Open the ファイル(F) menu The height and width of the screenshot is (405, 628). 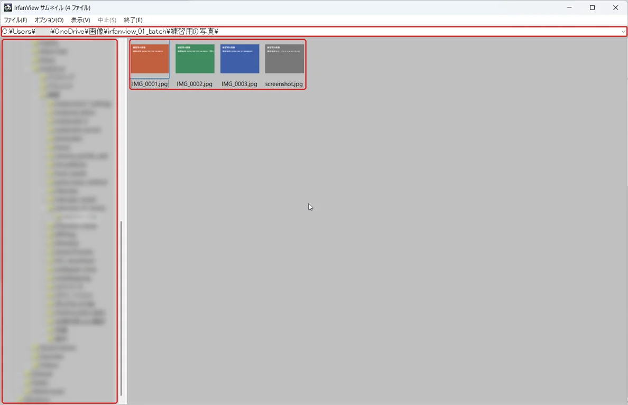15,20
